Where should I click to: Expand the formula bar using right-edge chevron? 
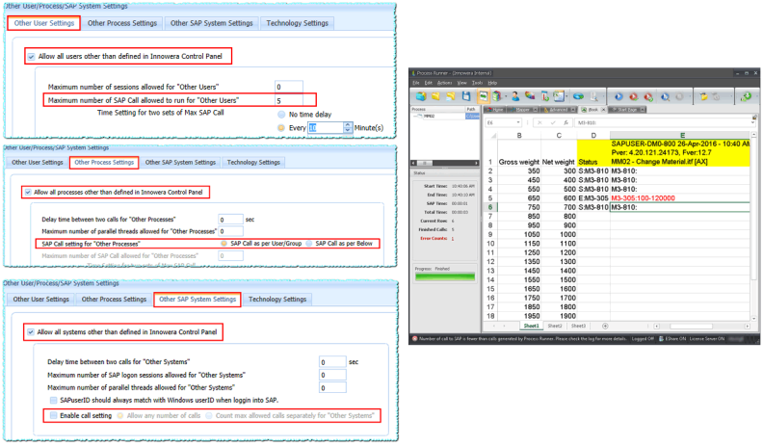[x=753, y=123]
